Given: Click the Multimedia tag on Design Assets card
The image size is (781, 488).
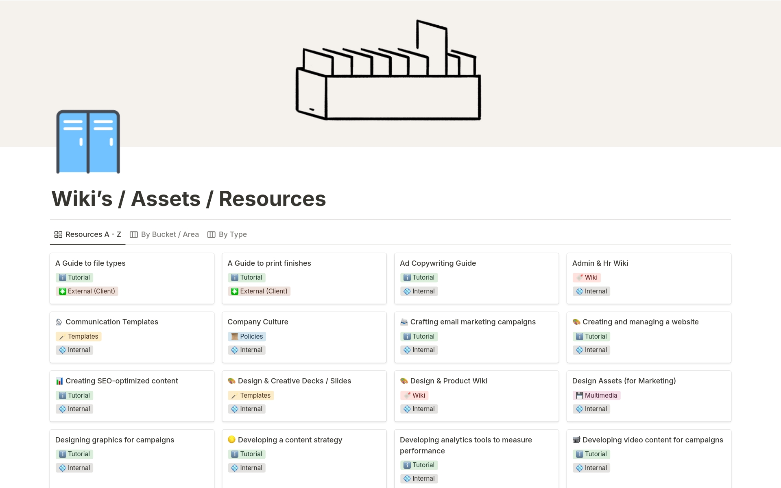Looking at the screenshot, I should pyautogui.click(x=596, y=395).
